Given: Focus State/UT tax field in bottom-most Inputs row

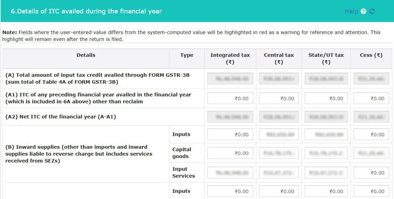Looking at the screenshot, I should coord(326,191).
